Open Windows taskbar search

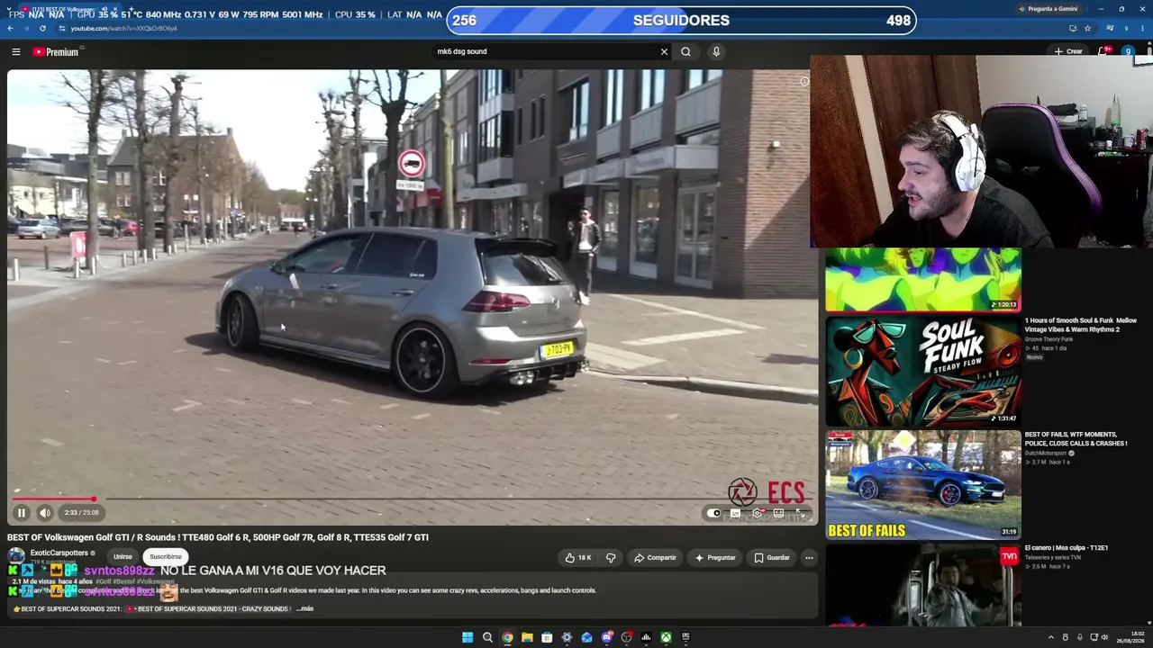[x=487, y=637]
